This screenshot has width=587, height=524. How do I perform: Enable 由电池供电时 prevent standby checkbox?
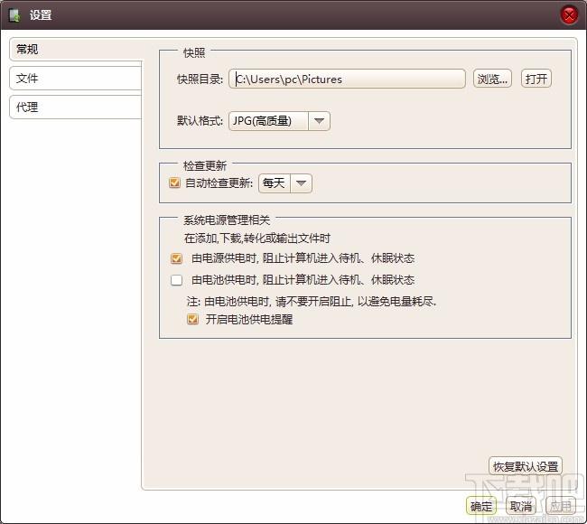pyautogui.click(x=176, y=280)
